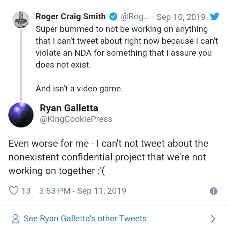Open the Twitter info circle icon

point(213,191)
